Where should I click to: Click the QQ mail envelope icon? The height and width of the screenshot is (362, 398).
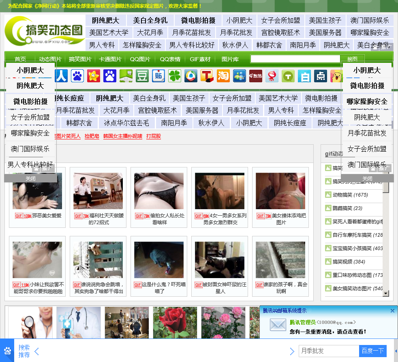pos(278,325)
